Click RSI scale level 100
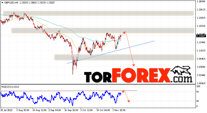The width and height of the screenshot is (207, 113). (x=198, y=86)
